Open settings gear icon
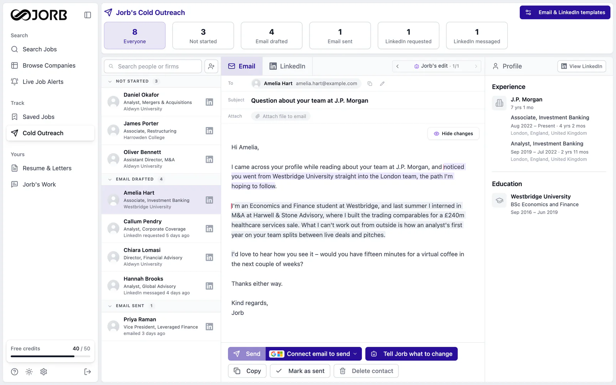The image size is (616, 385). (44, 372)
